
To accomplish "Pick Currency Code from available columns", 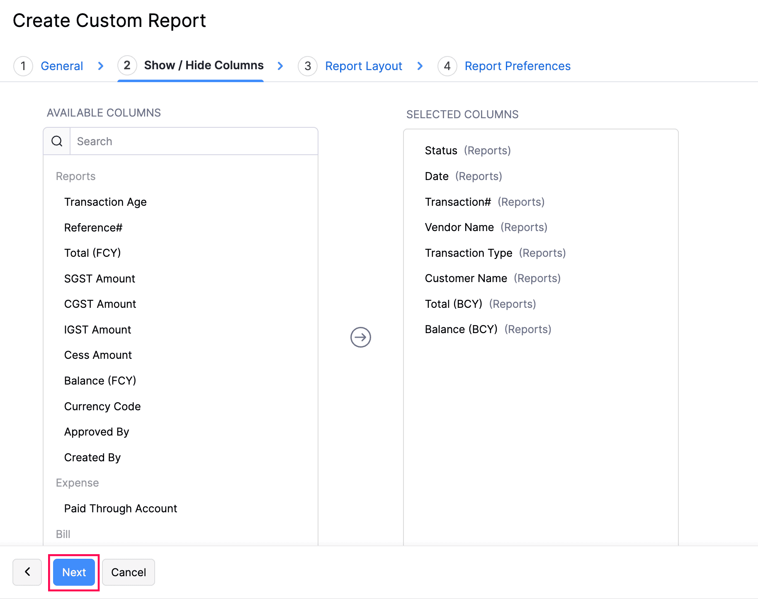I will (102, 407).
